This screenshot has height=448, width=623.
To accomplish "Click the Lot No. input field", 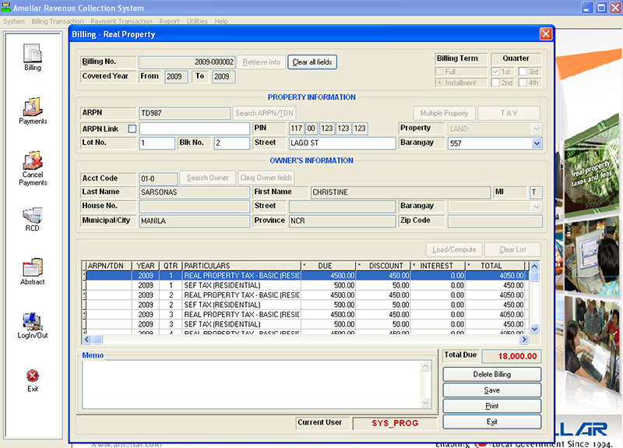I will point(157,143).
